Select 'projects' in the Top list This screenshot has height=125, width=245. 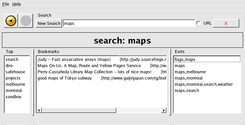tap(17, 78)
